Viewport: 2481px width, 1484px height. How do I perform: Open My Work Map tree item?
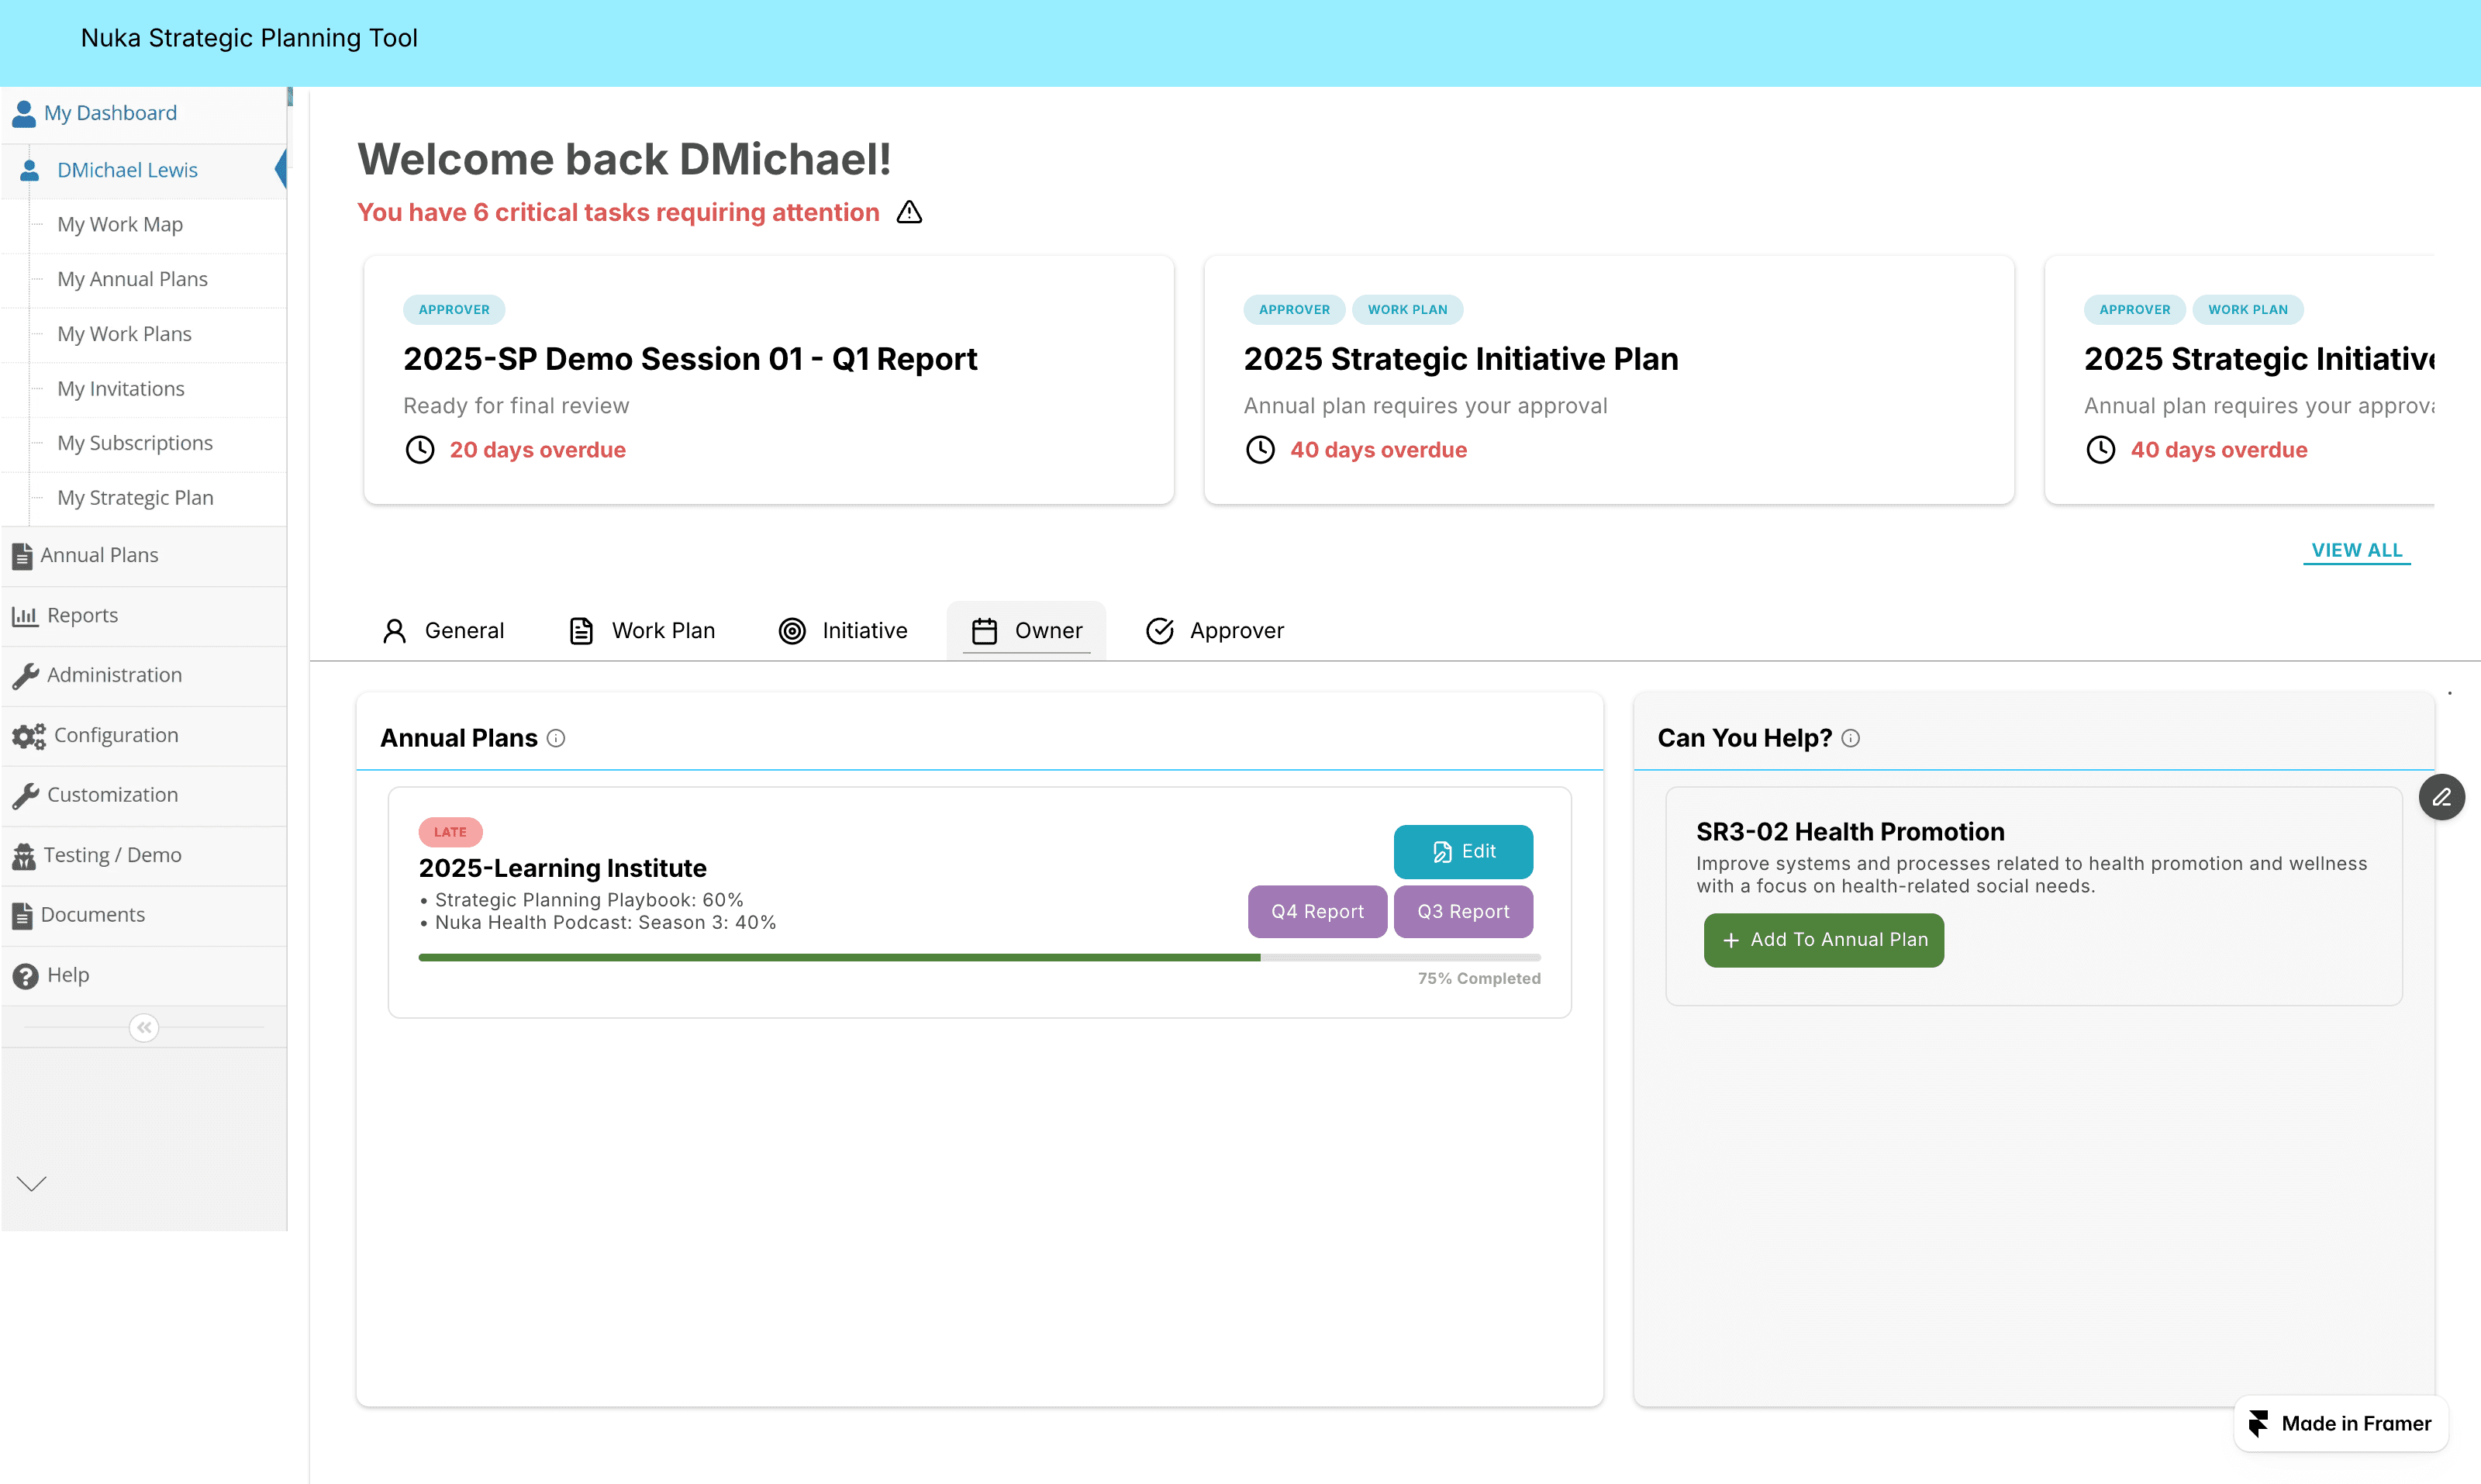120,224
